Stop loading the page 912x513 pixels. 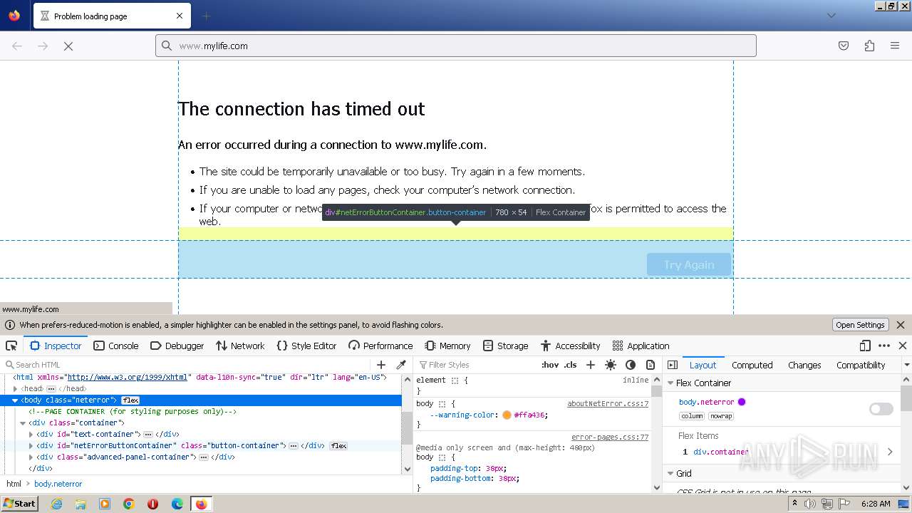68,46
